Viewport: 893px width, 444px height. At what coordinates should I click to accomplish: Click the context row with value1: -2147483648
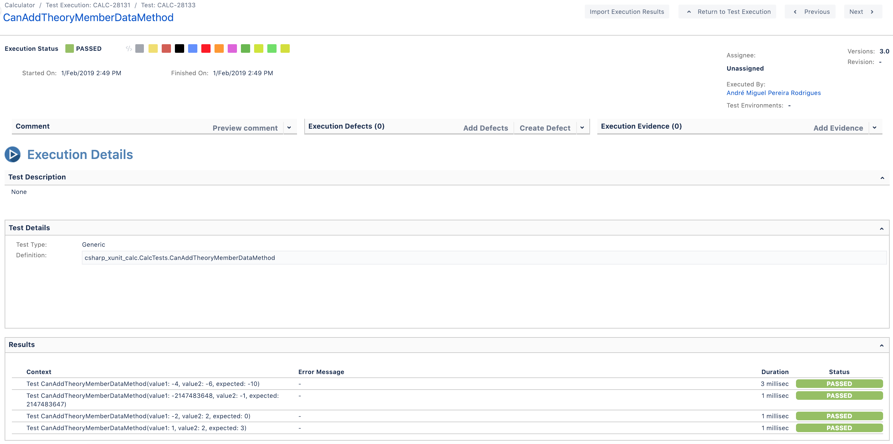point(447,400)
